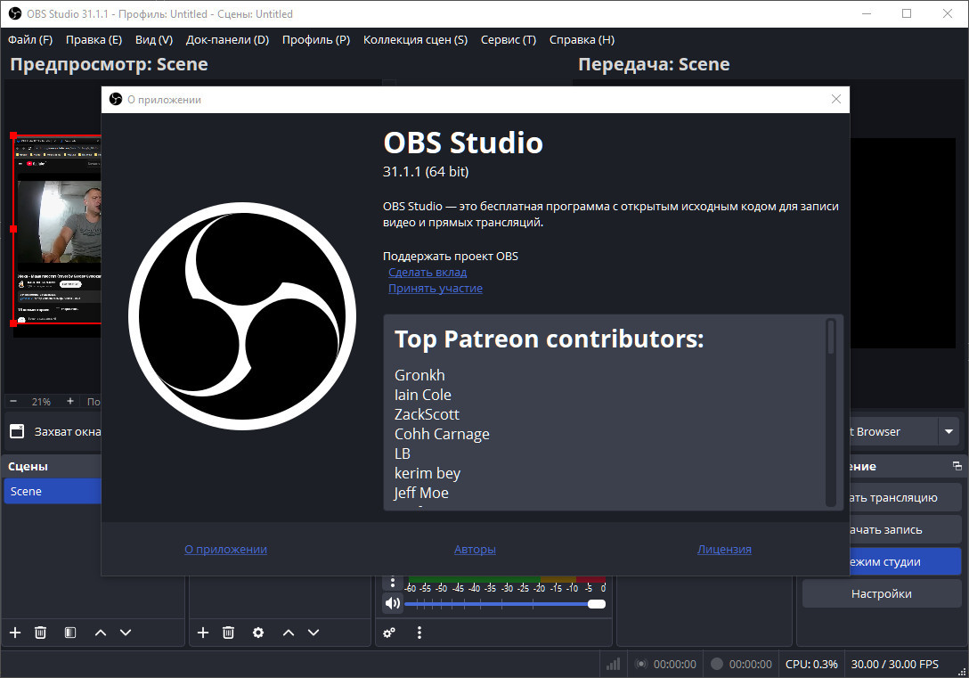Click contributor name ZackScott

point(427,414)
